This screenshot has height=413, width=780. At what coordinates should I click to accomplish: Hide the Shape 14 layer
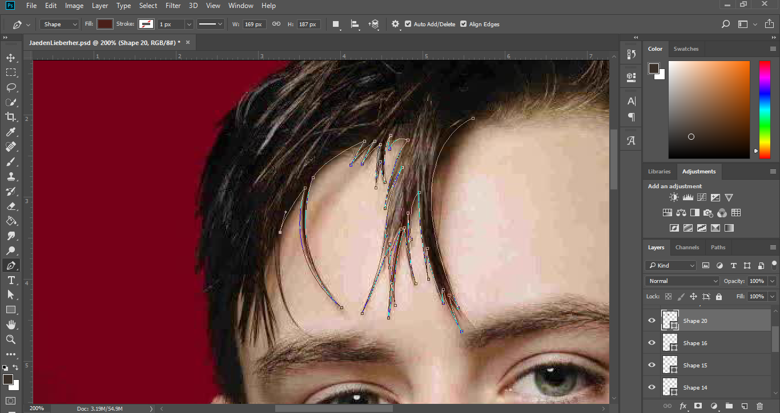(652, 387)
